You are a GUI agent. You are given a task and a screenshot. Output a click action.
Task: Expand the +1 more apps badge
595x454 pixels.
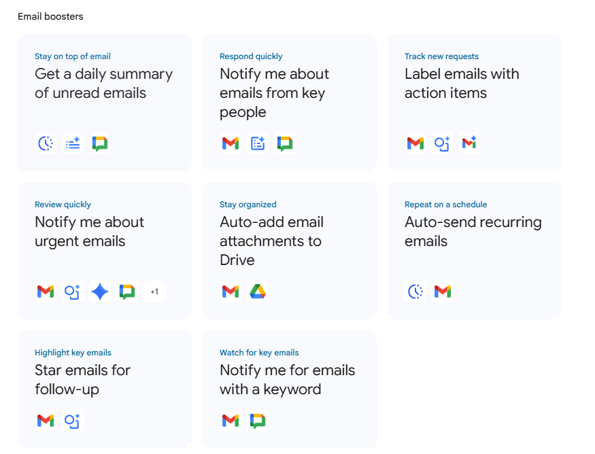tap(154, 292)
